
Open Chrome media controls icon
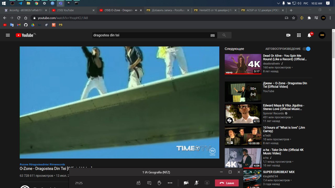point(316,18)
